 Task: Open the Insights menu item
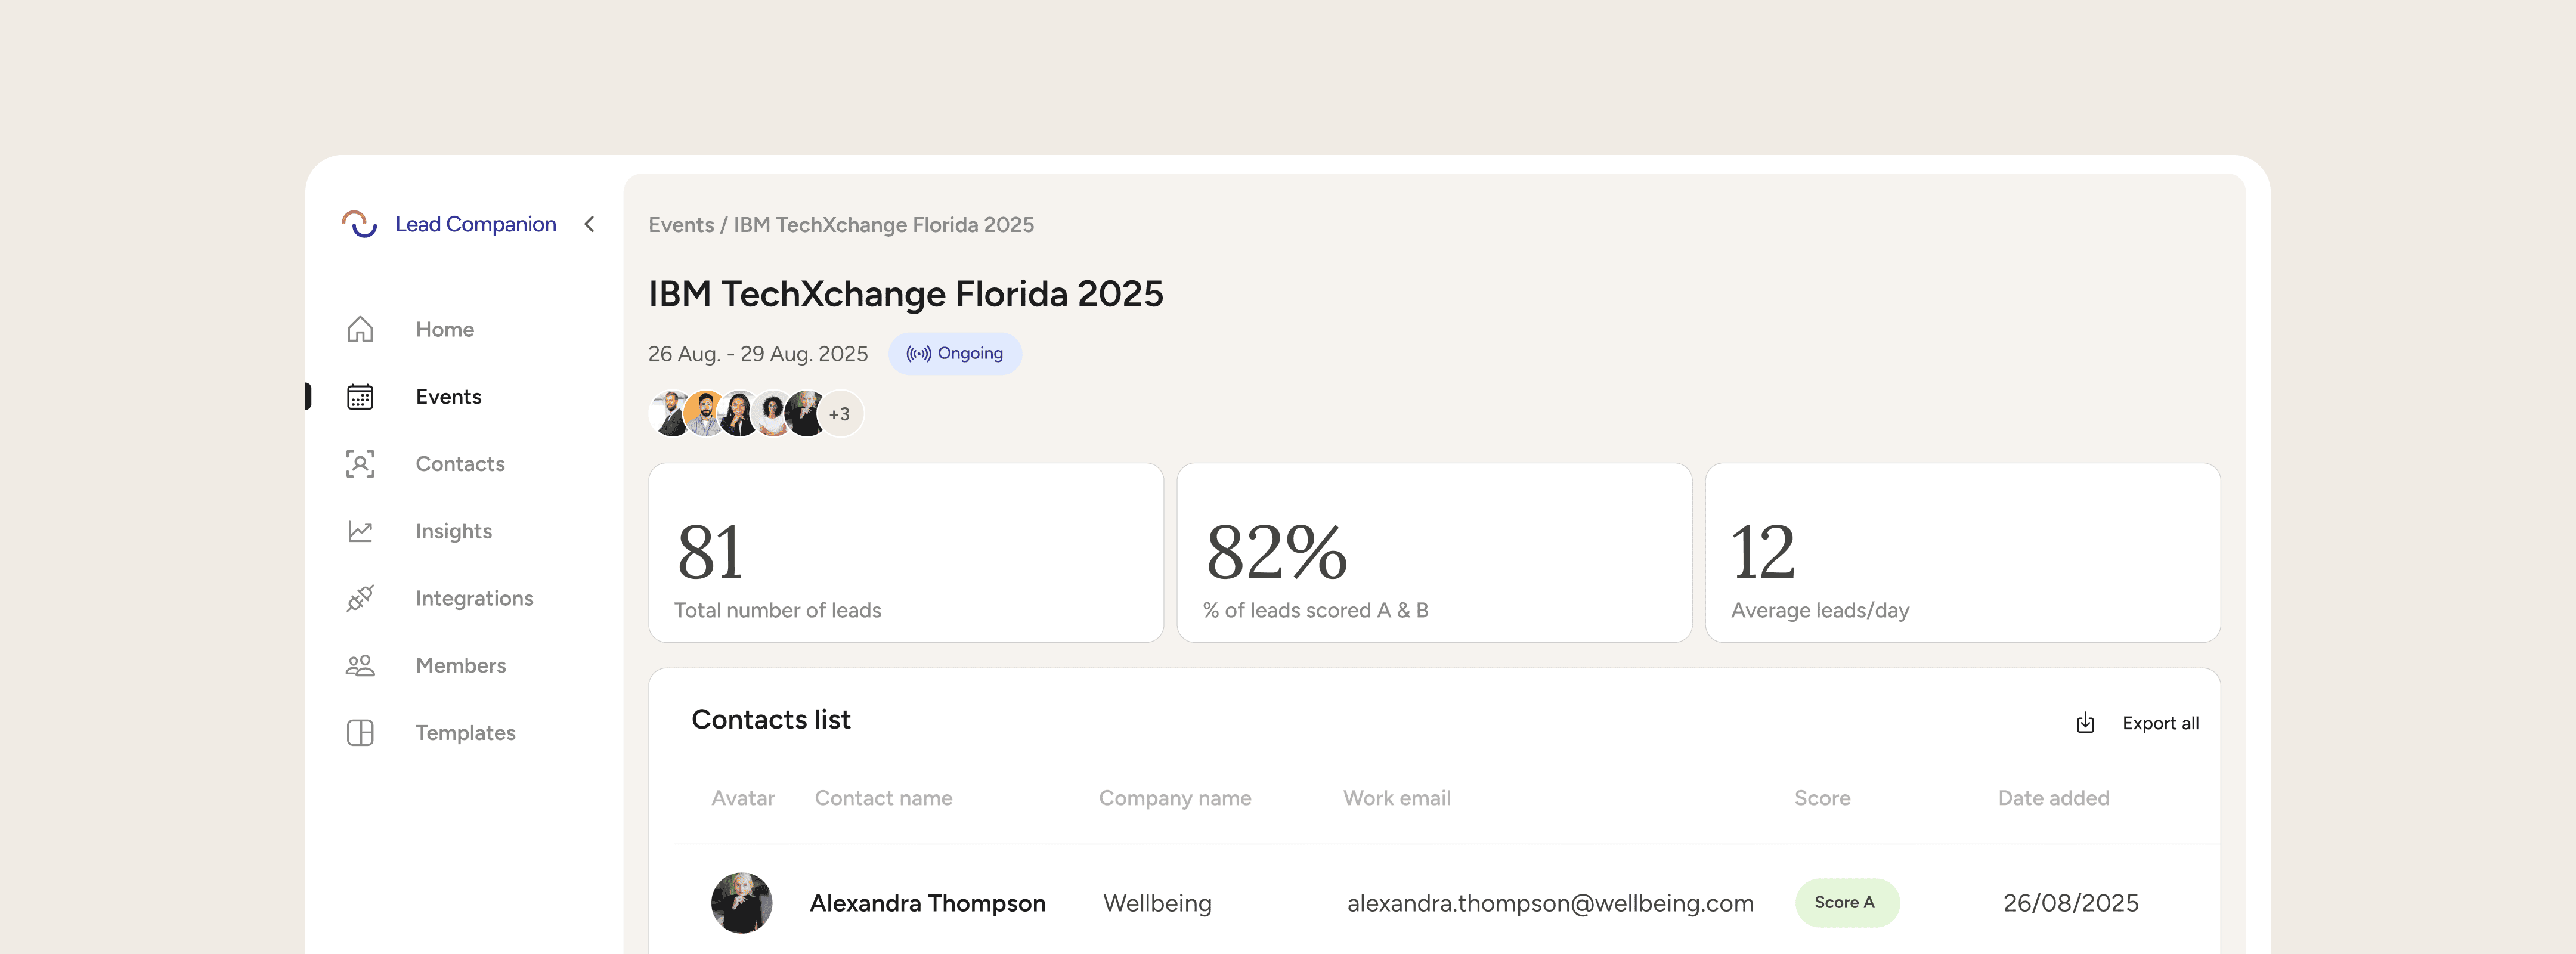point(453,531)
